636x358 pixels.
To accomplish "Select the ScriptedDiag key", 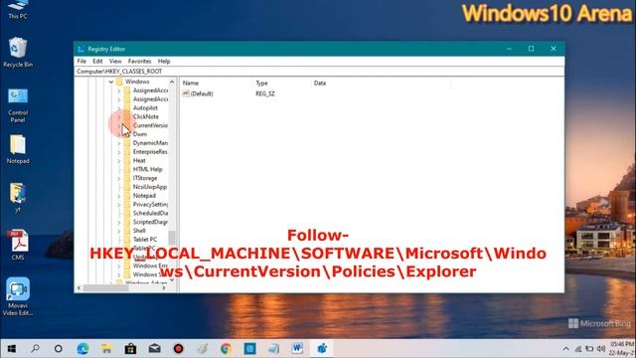I will coord(150,222).
